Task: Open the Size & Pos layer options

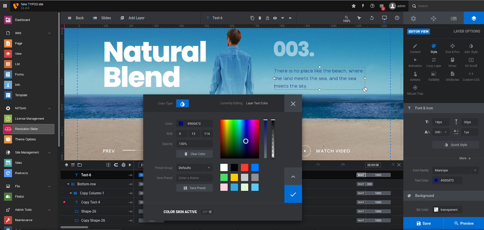Action: point(452,48)
